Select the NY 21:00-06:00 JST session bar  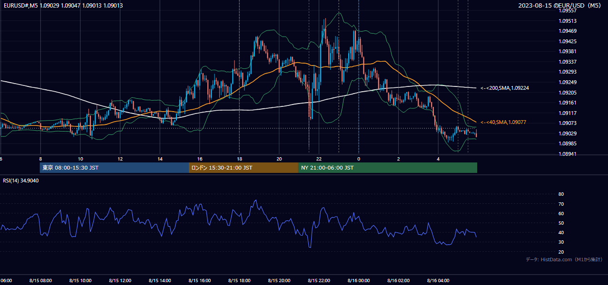click(x=388, y=168)
